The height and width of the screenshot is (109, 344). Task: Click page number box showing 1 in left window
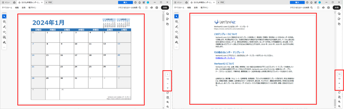[167, 75]
